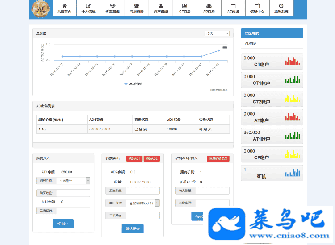Open AD交易 dashboard icon

209,6
